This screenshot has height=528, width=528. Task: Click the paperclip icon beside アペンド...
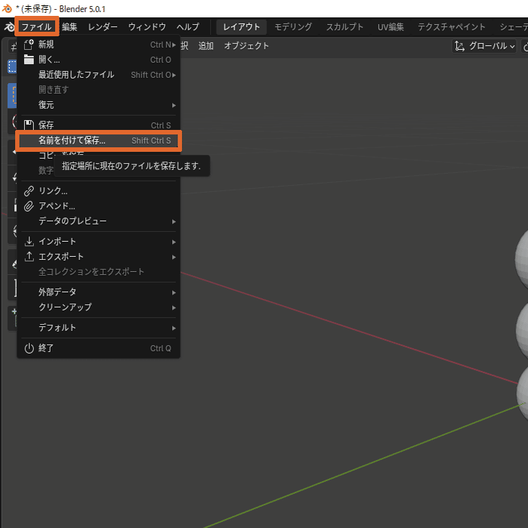[x=29, y=206]
